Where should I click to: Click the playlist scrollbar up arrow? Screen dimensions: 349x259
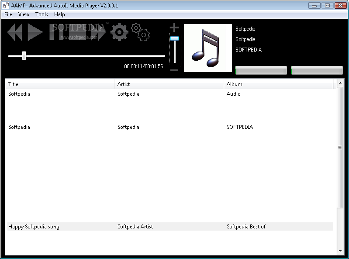[x=340, y=83]
